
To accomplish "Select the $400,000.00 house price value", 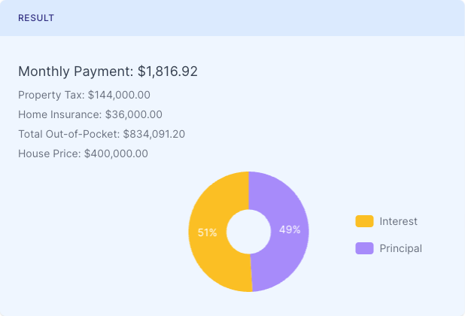I will (116, 153).
